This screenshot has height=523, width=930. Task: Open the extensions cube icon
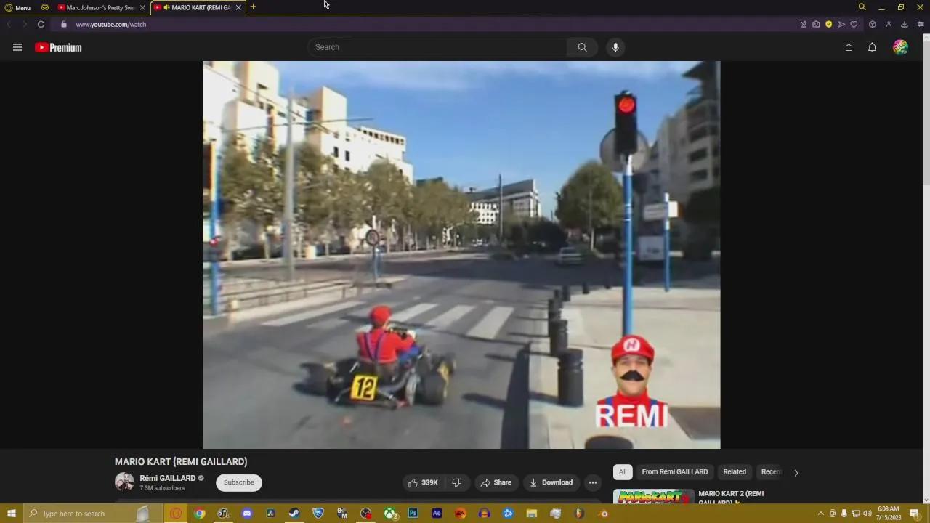tap(873, 24)
